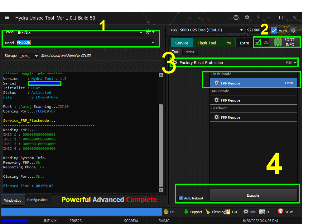Image resolution: width=323 pixels, height=224 pixels.
Task: Open the settings gear in title bar
Action: (x=236, y=17)
